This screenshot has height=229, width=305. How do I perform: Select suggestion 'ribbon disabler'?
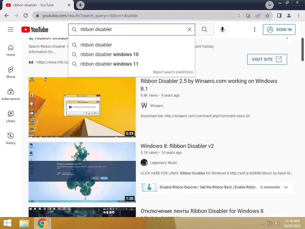131,45
